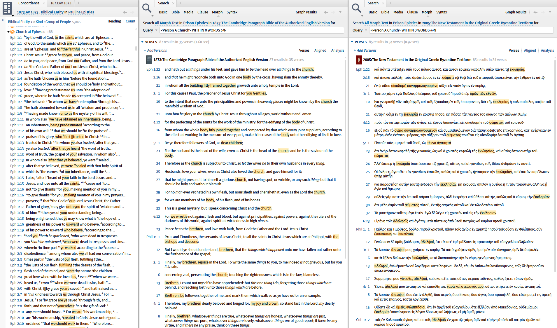
Task: Open Eph 1:22 reference in Cambridge results
Action: (x=153, y=69)
